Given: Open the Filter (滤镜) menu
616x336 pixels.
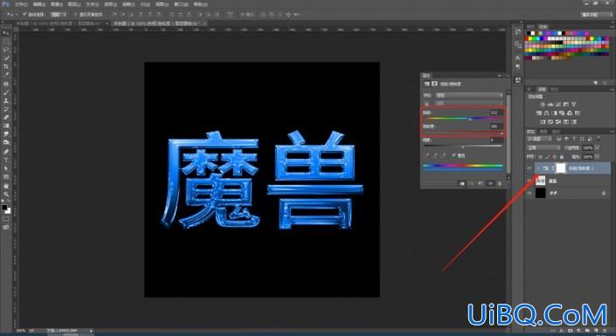Looking at the screenshot, I should pos(128,4).
